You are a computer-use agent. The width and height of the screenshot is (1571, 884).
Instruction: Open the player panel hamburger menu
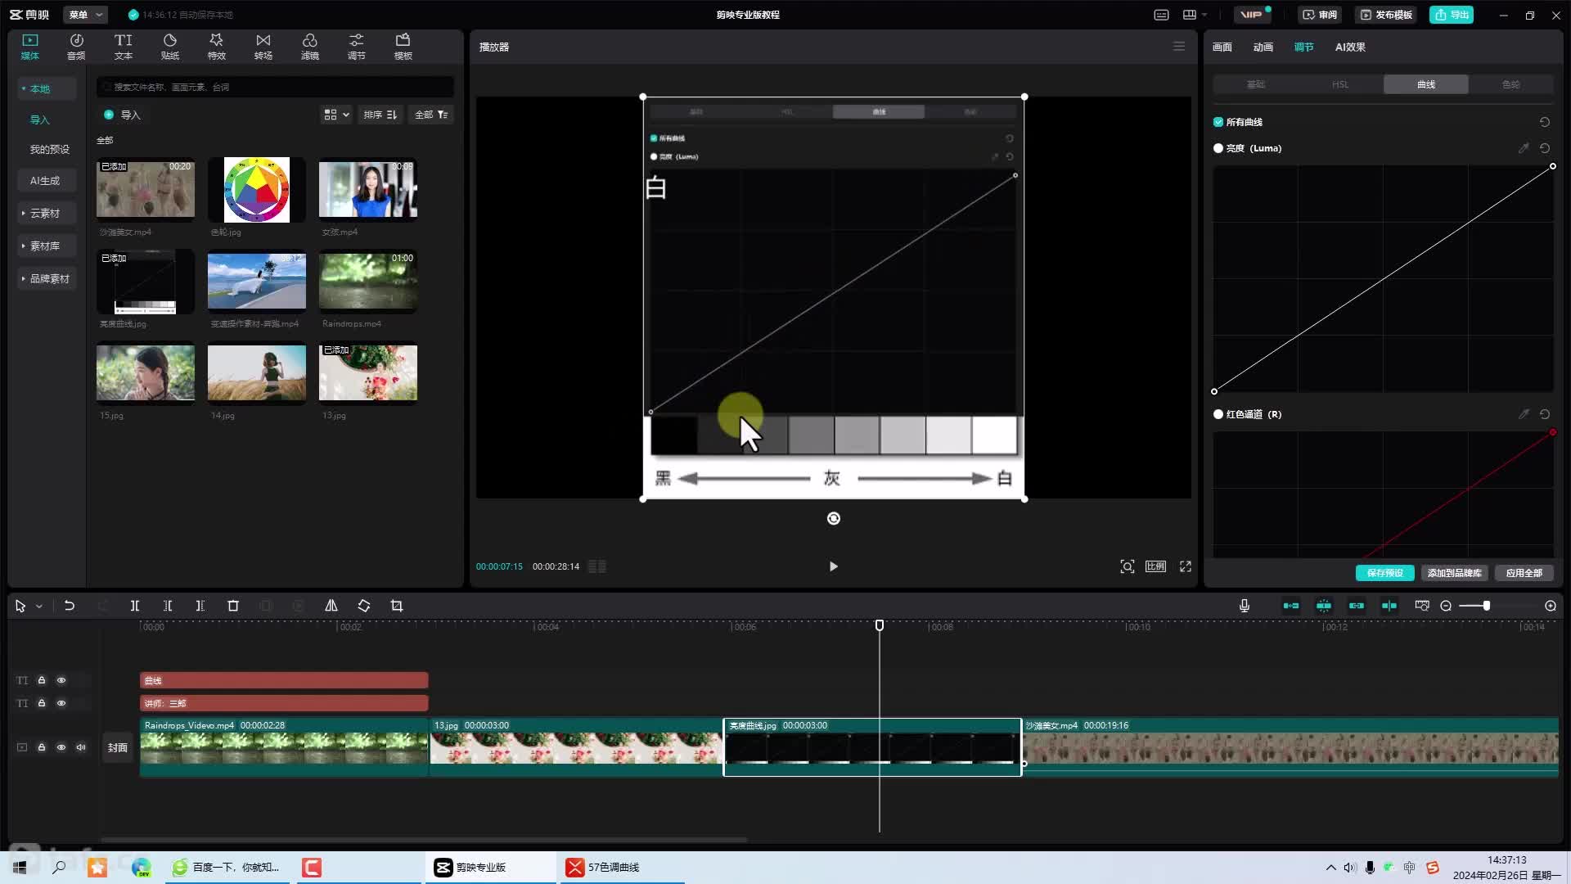click(x=1179, y=47)
